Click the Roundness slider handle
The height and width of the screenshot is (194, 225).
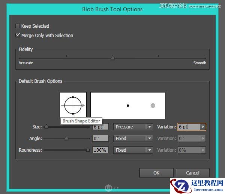pos(88,150)
